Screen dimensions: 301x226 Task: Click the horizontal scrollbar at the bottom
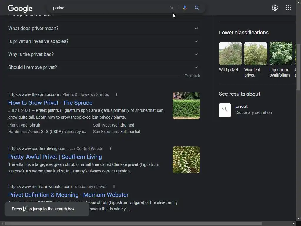[x=133, y=224]
